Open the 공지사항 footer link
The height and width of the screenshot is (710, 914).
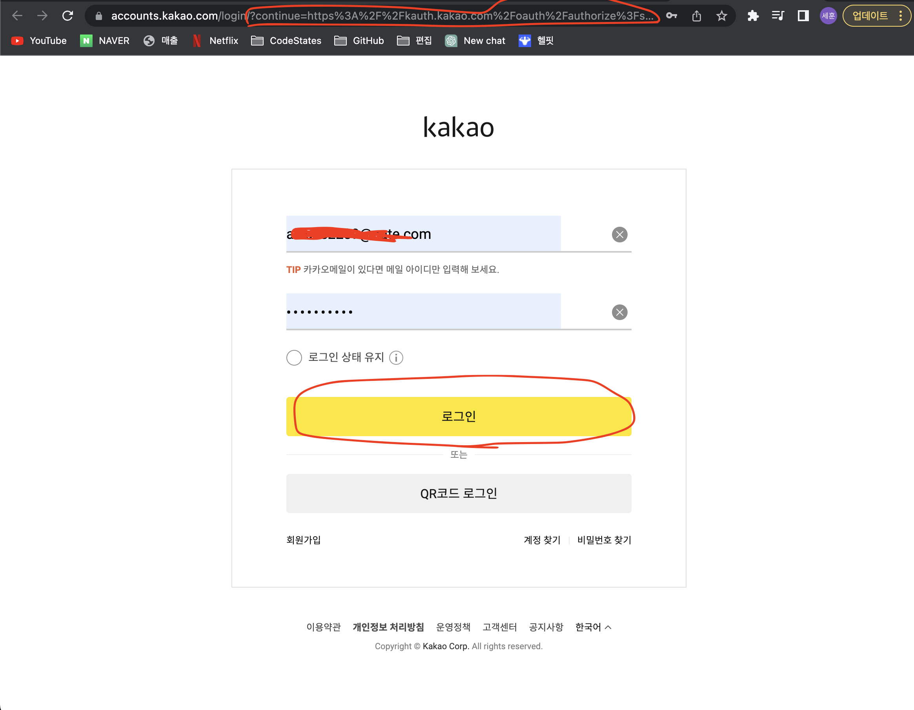tap(546, 627)
